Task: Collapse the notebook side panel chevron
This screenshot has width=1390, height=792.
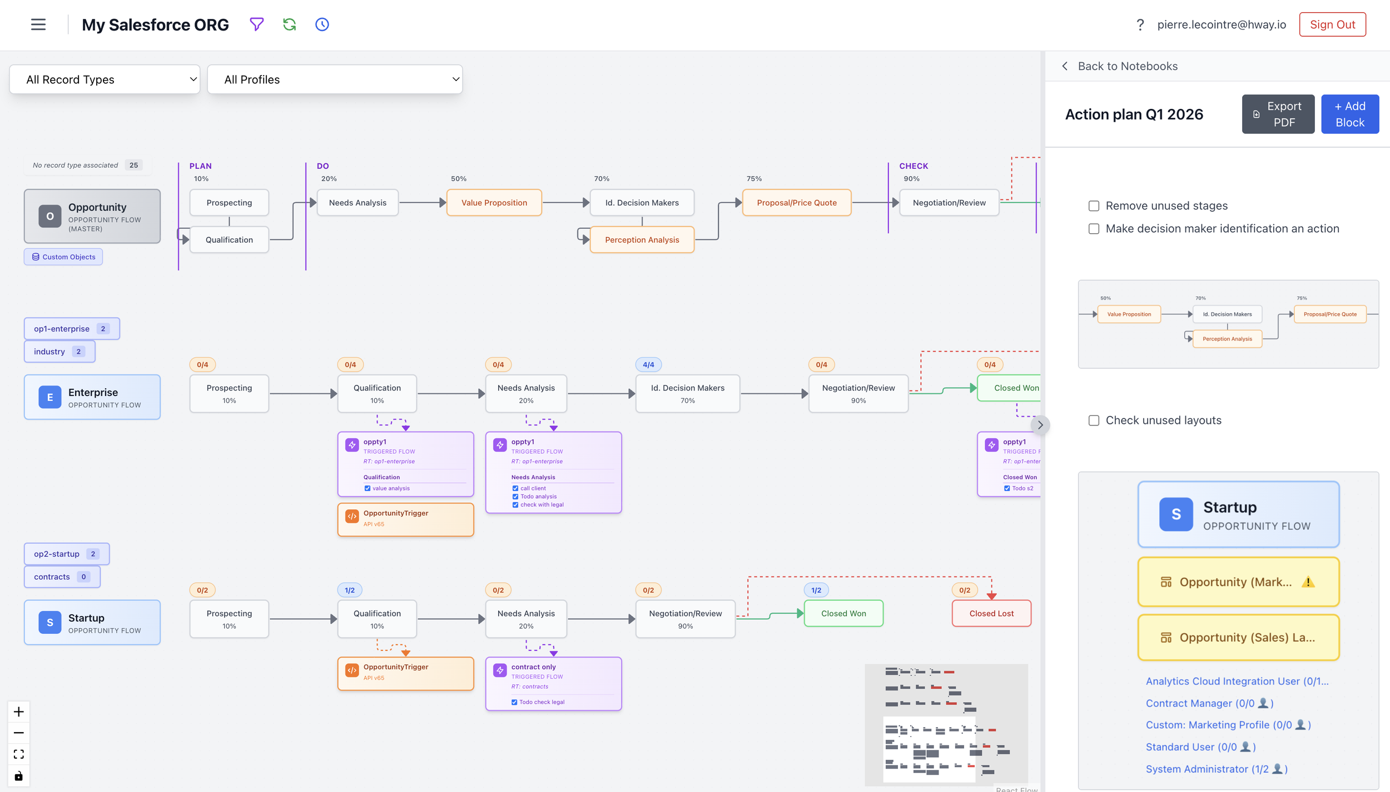Action: click(x=1040, y=425)
